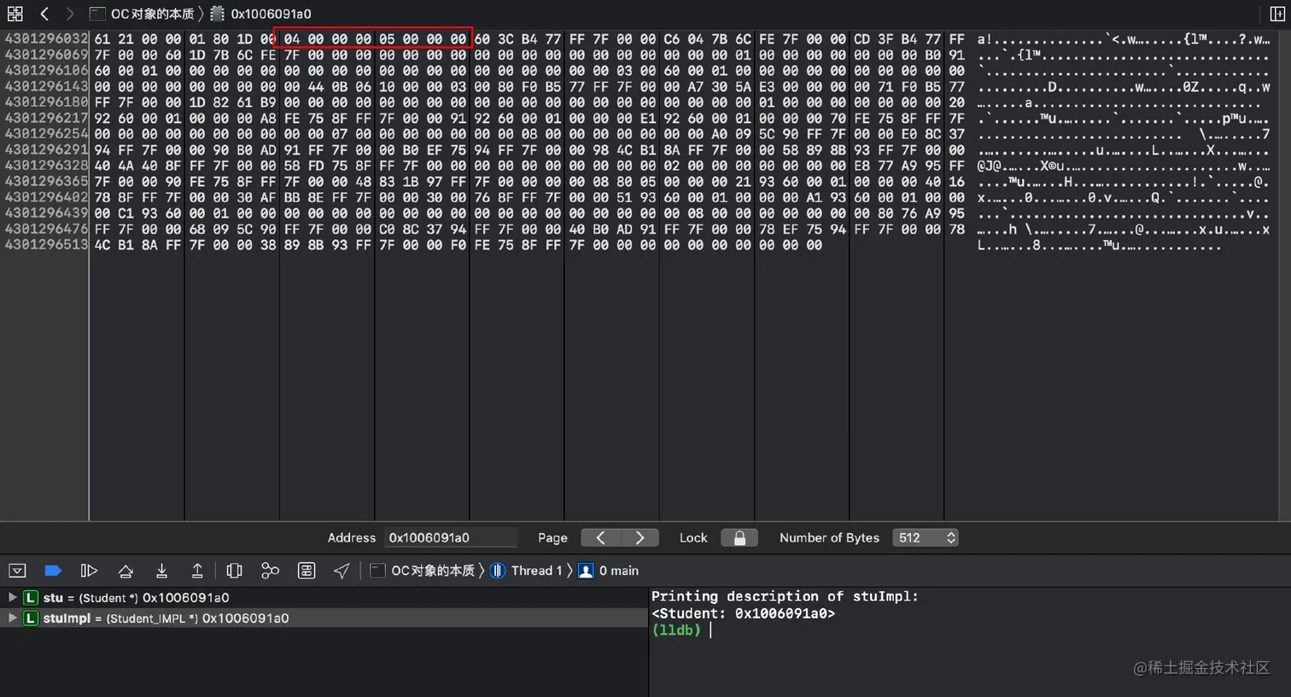The height and width of the screenshot is (697, 1291).
Task: Select Thread 1 in debug bar
Action: [x=527, y=571]
